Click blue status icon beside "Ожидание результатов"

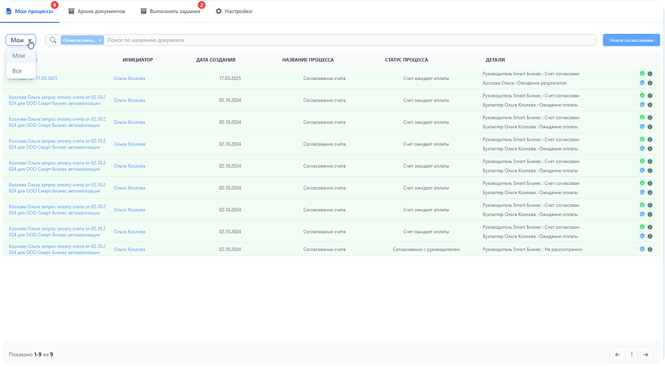642,83
